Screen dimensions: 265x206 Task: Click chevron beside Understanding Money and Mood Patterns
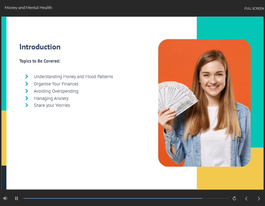coord(27,76)
